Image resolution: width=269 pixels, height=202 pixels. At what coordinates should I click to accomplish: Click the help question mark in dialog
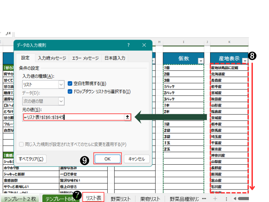tap(128, 45)
